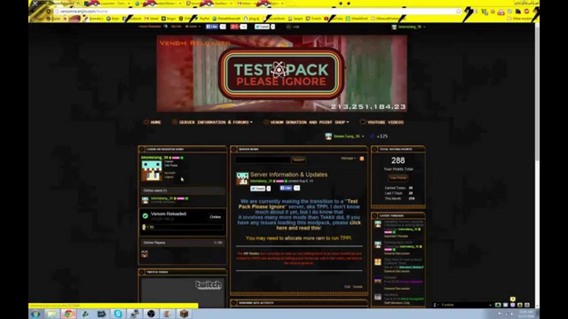Click inside the Server News search field

263,159
